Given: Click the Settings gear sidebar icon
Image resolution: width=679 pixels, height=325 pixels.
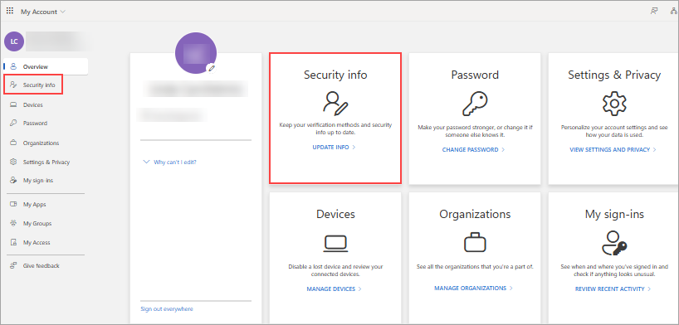Looking at the screenshot, I should click(13, 162).
